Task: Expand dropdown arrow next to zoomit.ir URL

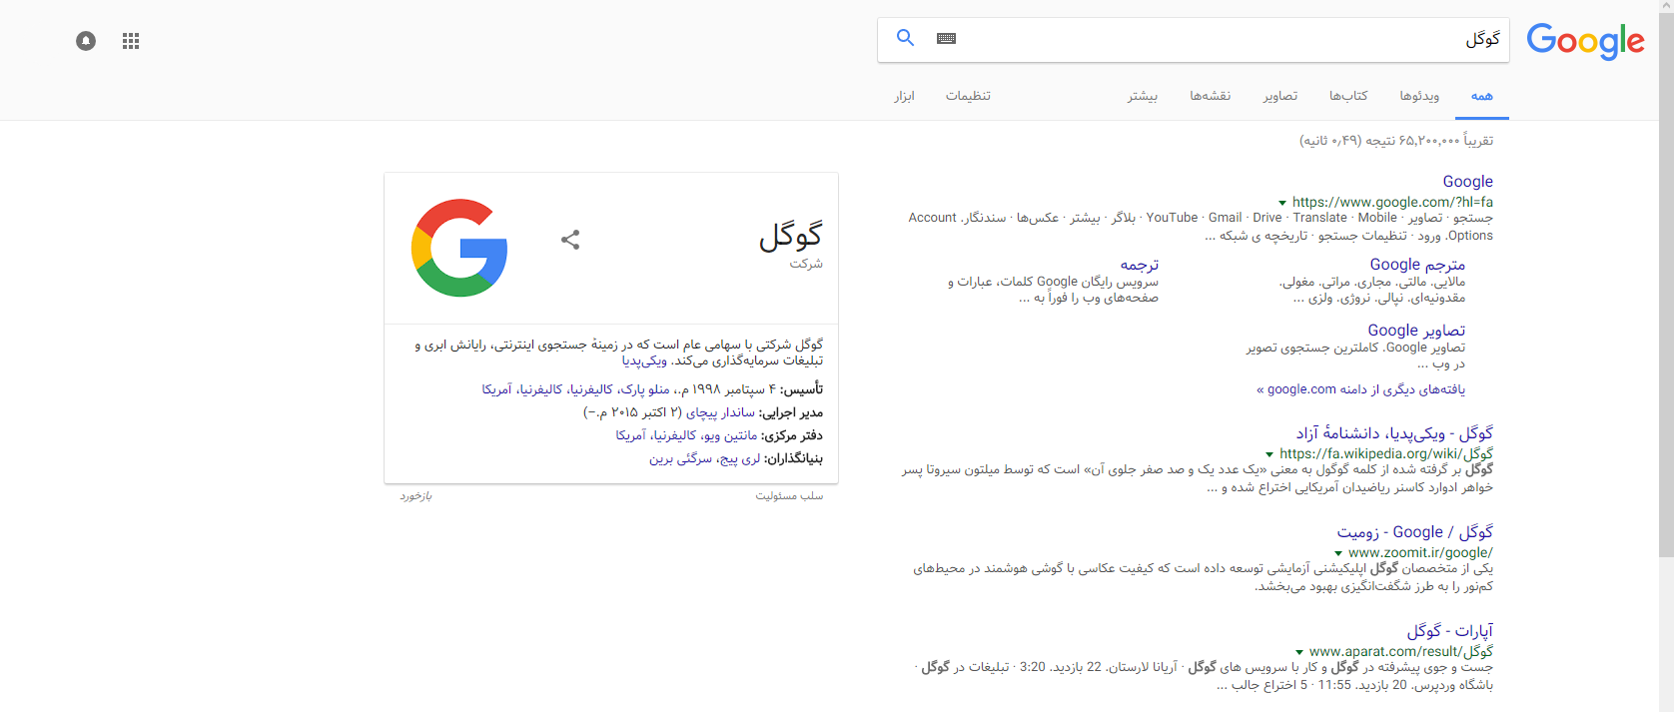Action: click(1338, 553)
